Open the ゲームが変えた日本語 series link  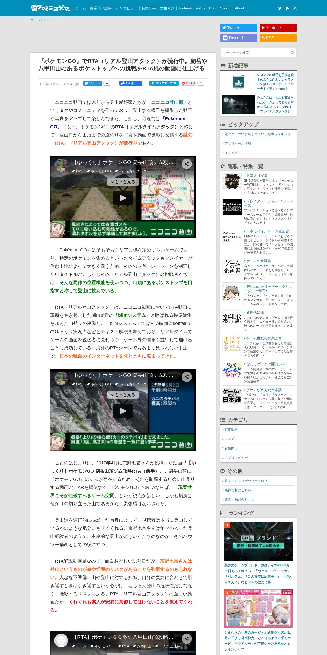tap(264, 390)
